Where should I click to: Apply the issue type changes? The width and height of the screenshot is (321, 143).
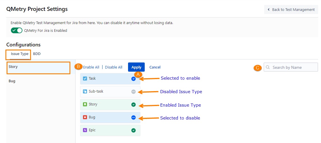tap(136, 67)
